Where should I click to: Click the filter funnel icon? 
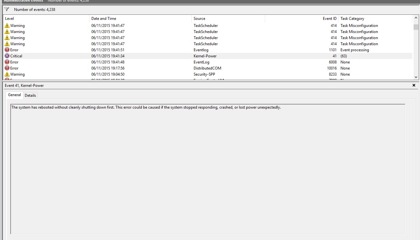pos(7,9)
